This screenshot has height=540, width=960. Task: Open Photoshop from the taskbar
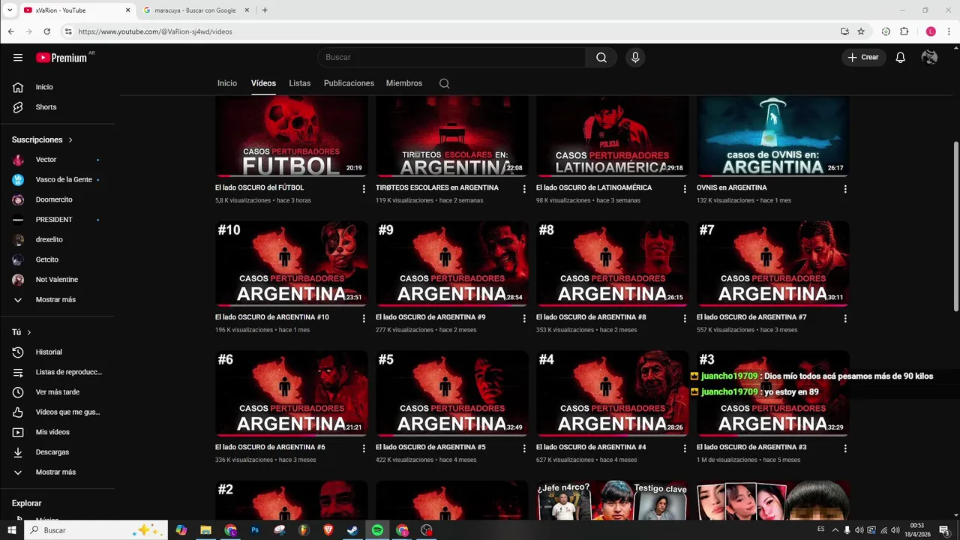click(255, 530)
